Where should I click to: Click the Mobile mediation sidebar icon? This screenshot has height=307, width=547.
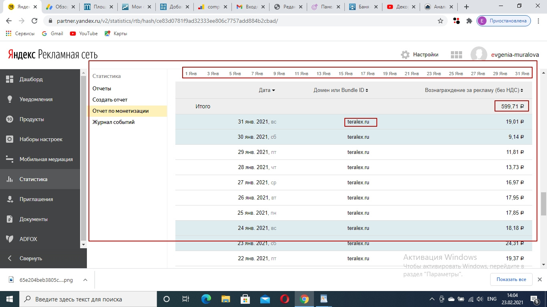(x=10, y=159)
